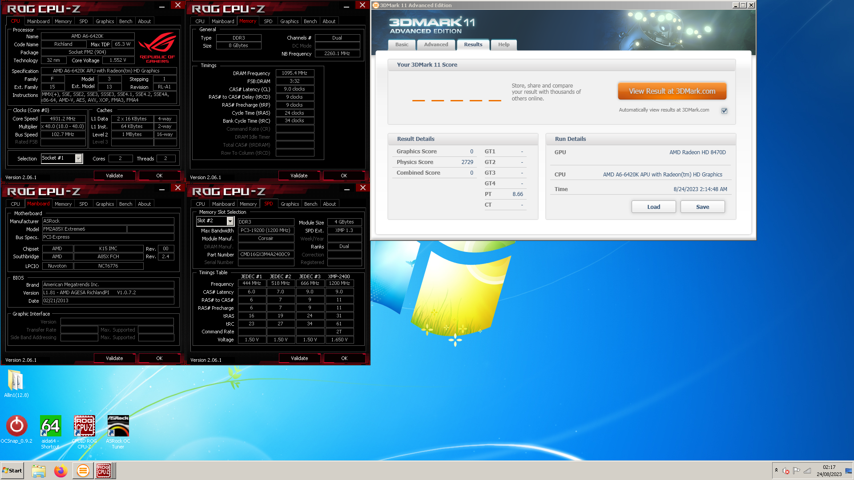Click OK in the CPU-Z Memory window
Image resolution: width=854 pixels, height=480 pixels.
click(344, 176)
